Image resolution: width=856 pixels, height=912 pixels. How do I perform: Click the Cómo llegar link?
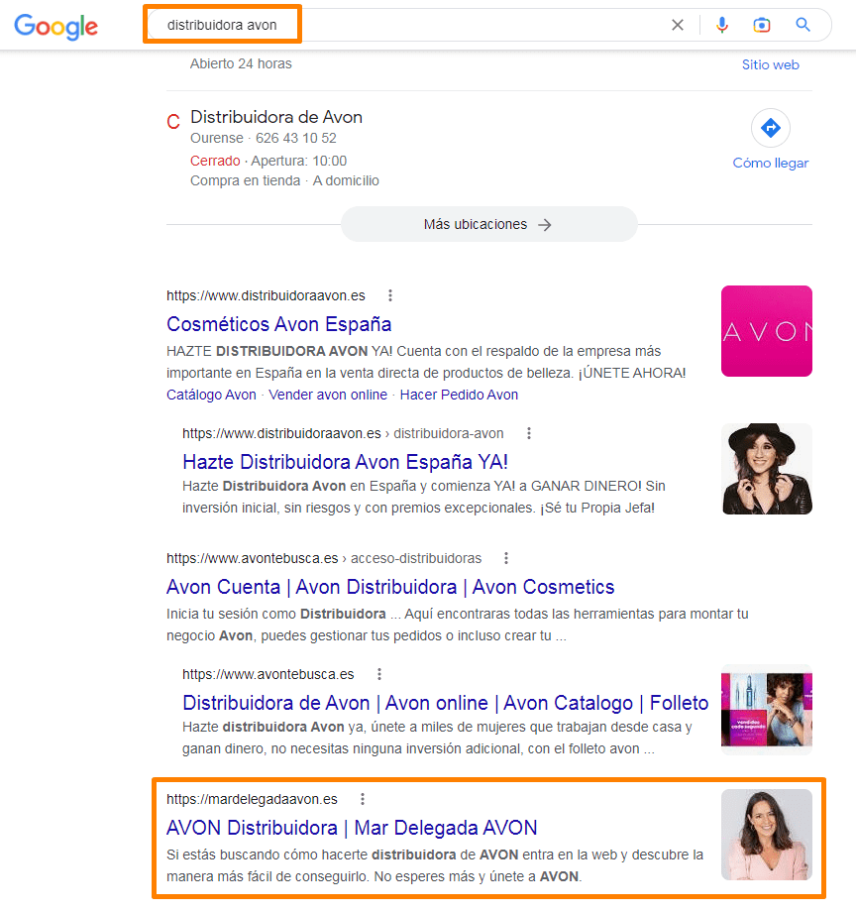[x=771, y=163]
